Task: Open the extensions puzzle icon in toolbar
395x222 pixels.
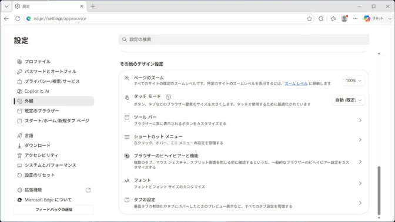Action: 321,19
